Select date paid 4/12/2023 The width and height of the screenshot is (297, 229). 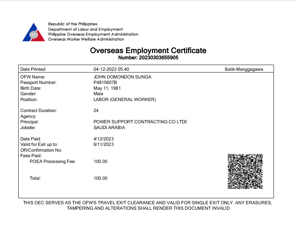click(x=103, y=139)
